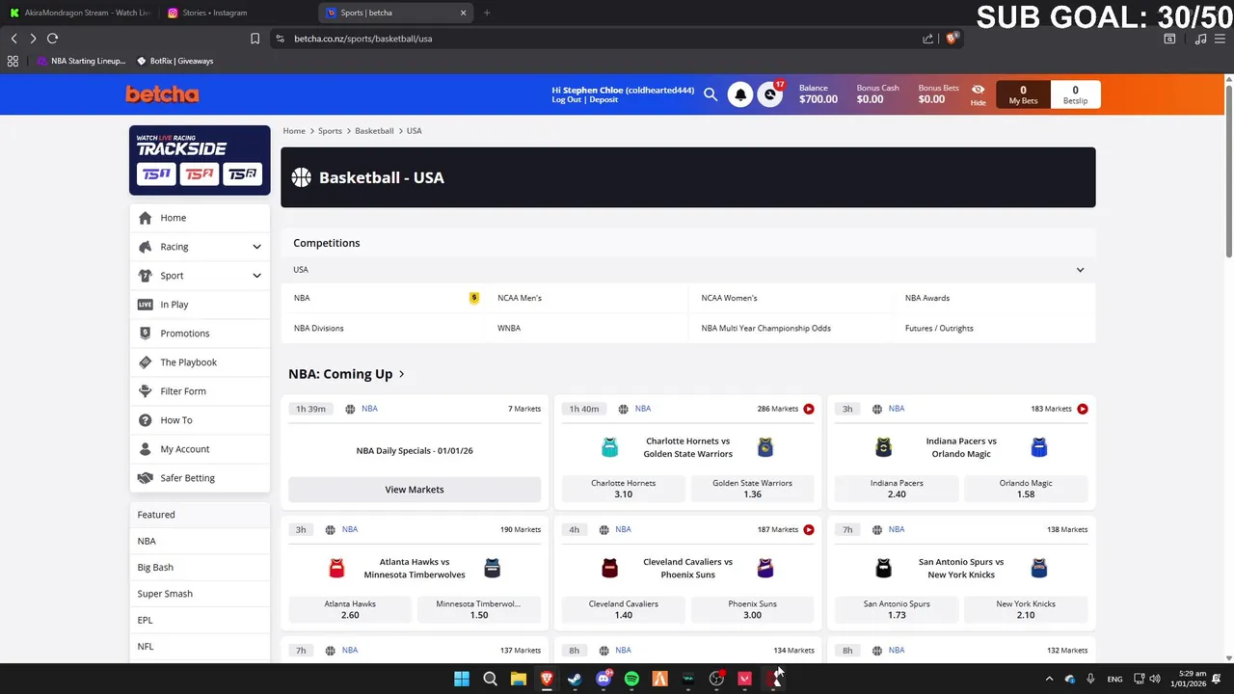Open WNBA competition
The width and height of the screenshot is (1234, 694).
[509, 329]
